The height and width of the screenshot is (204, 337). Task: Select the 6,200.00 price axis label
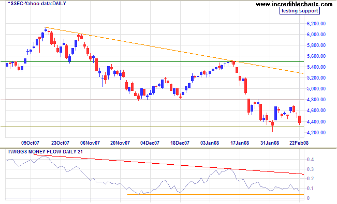pyautogui.click(x=316, y=24)
